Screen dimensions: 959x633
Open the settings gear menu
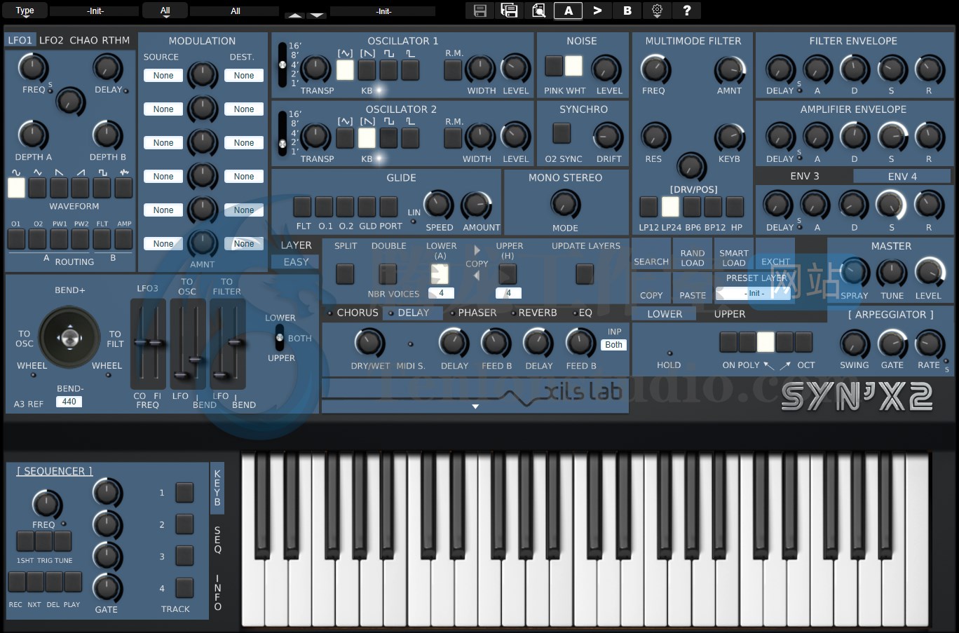657,11
